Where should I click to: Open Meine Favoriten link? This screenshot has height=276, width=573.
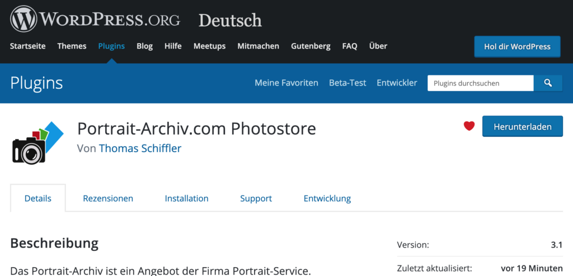[x=286, y=83]
